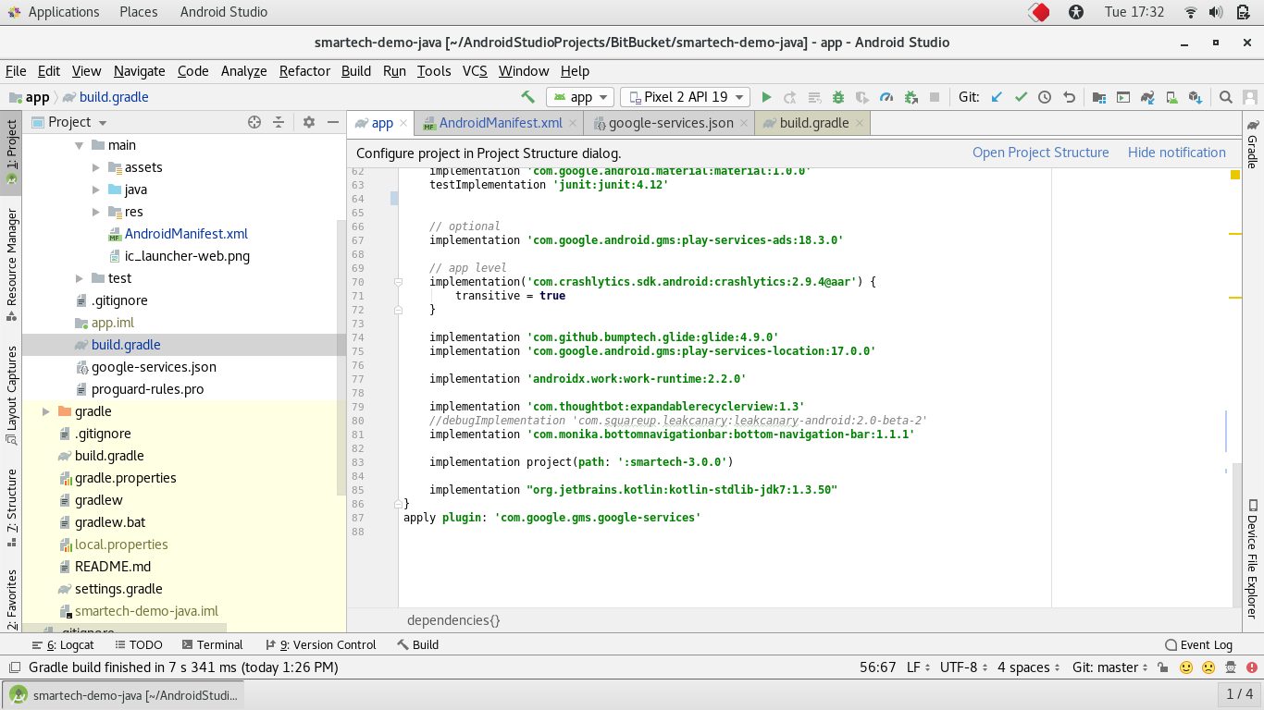
Task: Open the Version Control tool window
Action: (320, 645)
